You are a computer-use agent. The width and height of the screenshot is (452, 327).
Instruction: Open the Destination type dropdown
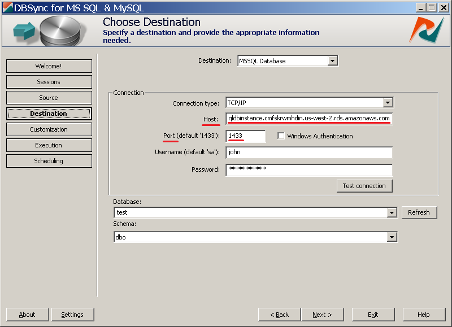click(x=332, y=61)
